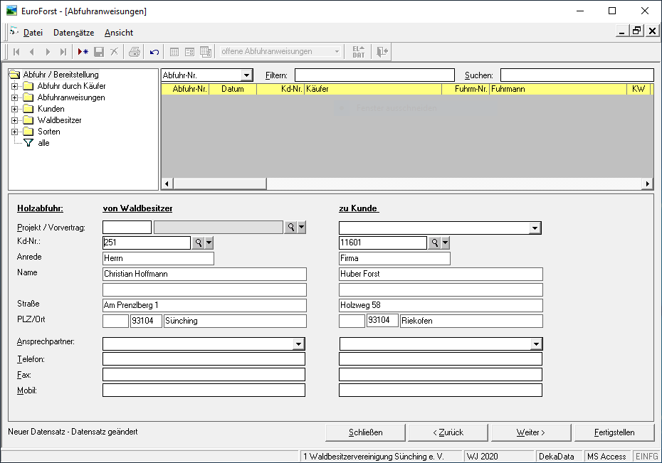The width and height of the screenshot is (662, 463).
Task: Expand the Kunden tree node
Action: pos(14,110)
